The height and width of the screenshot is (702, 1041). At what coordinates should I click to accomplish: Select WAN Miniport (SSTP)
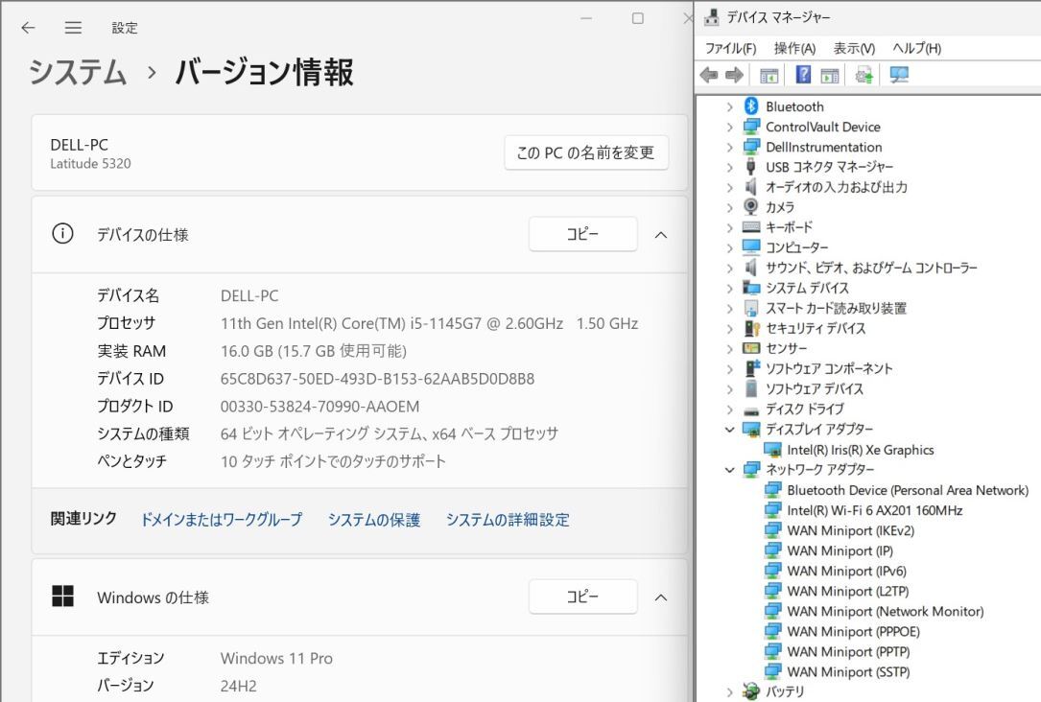click(x=848, y=672)
